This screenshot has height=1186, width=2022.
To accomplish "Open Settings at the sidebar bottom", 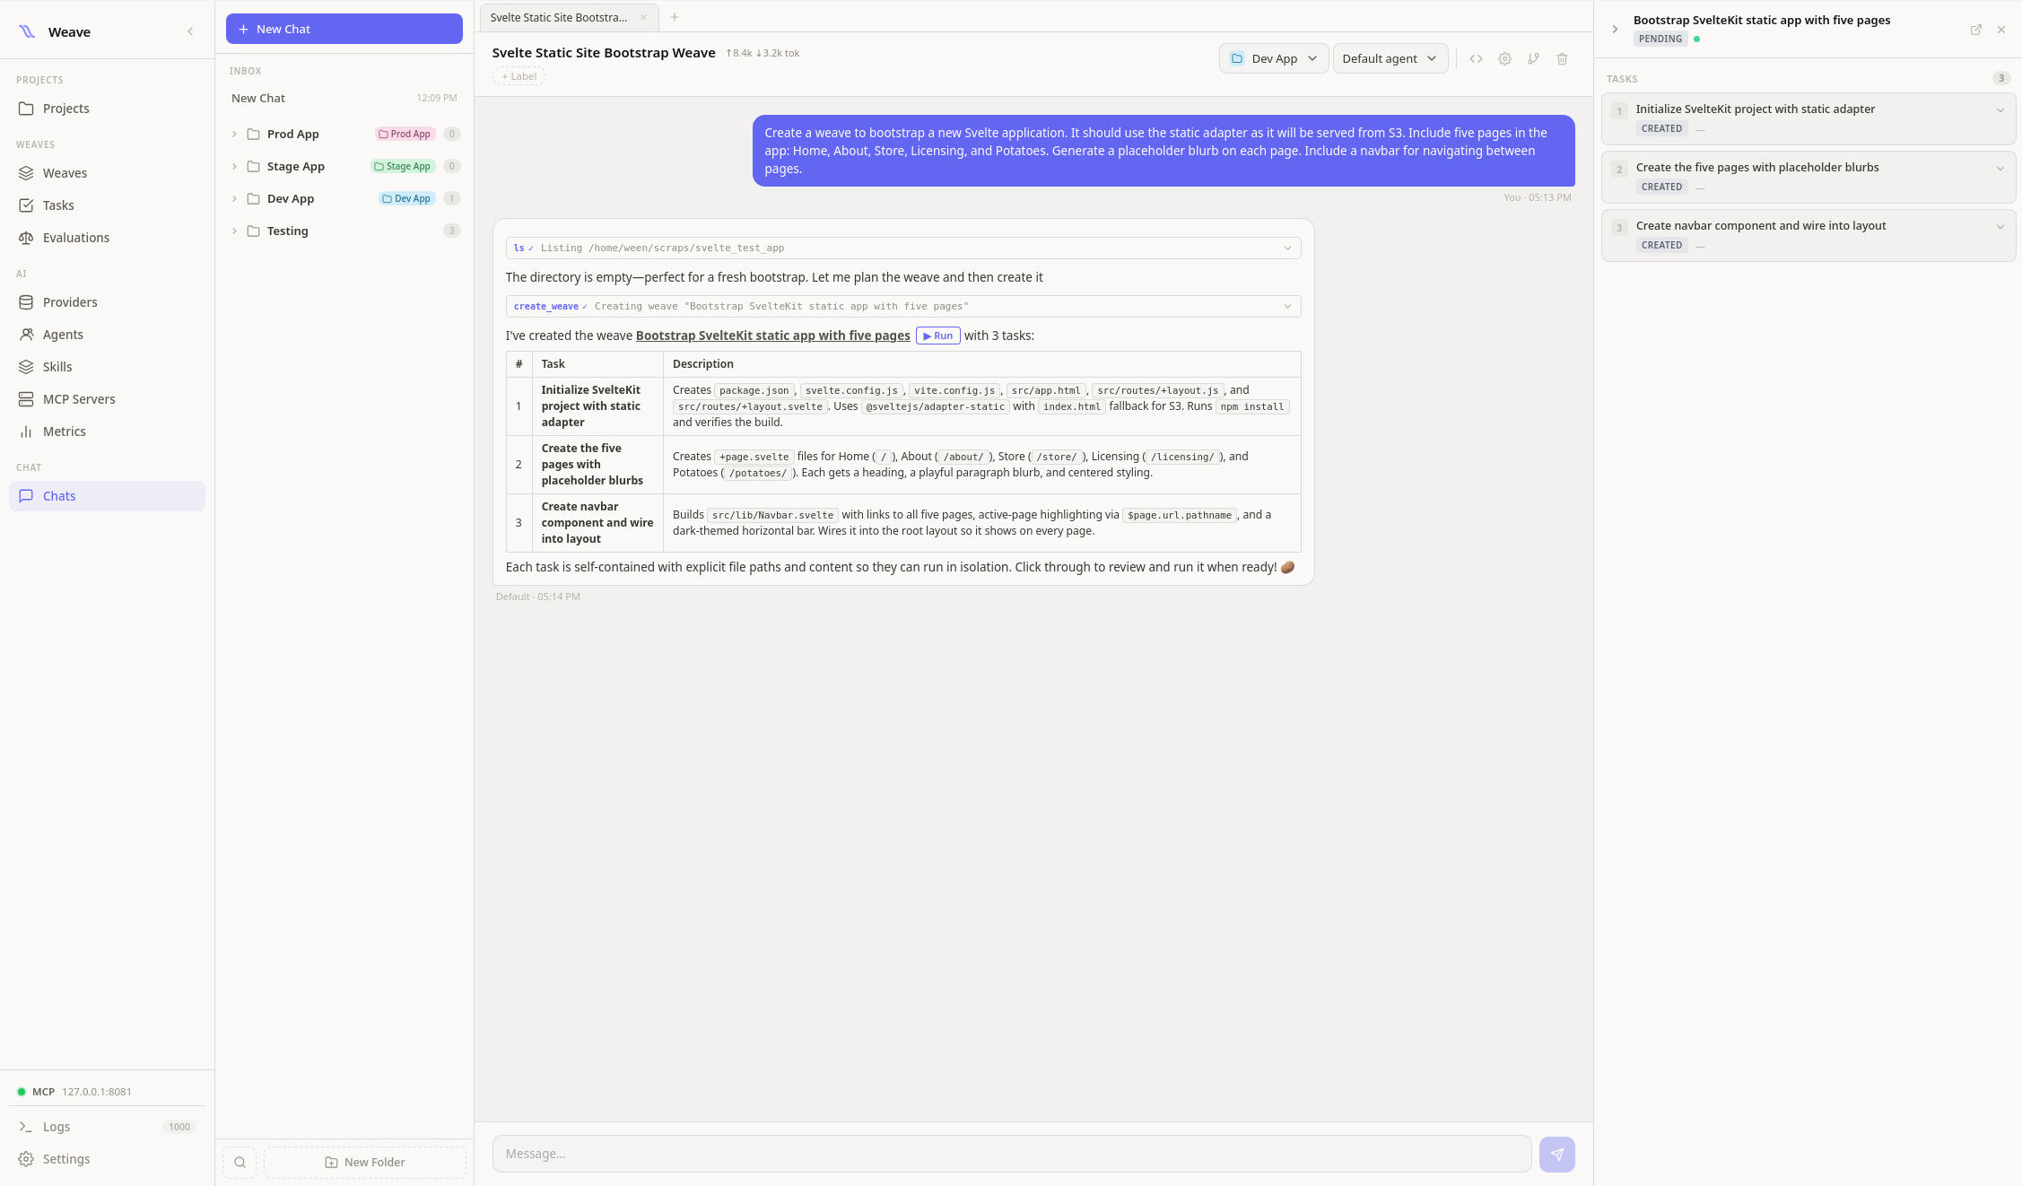I will coord(107,1159).
